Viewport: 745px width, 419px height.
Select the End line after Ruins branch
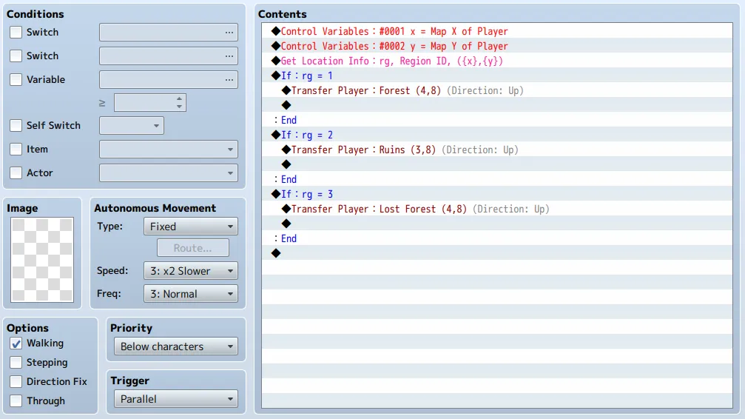(497, 179)
